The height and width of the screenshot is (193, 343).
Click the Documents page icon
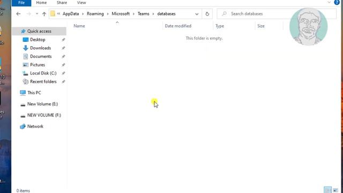click(26, 56)
